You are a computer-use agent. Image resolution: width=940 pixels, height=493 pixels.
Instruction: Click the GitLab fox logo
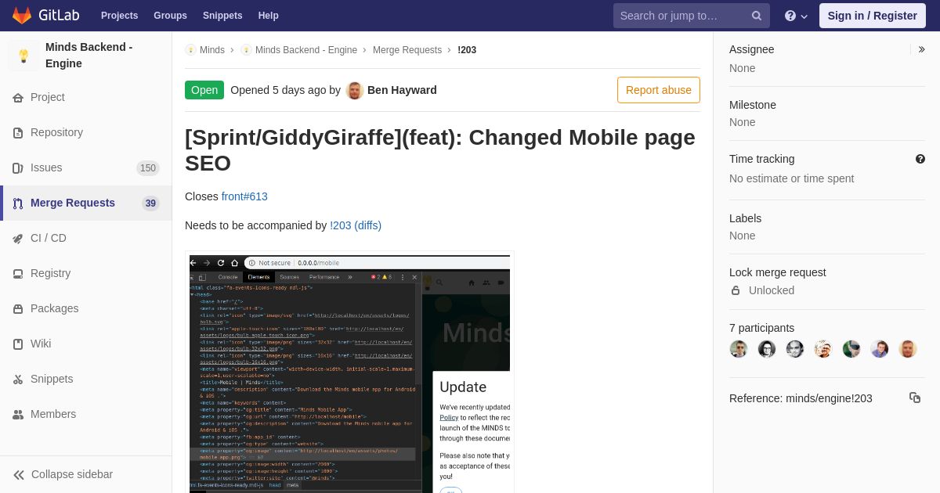22,16
